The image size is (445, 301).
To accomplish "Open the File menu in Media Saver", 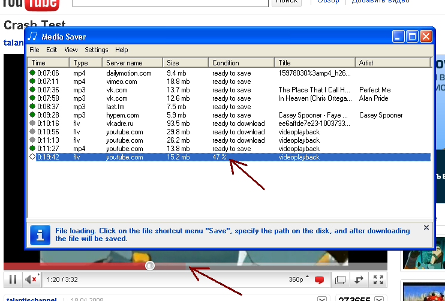I will coord(34,50).
